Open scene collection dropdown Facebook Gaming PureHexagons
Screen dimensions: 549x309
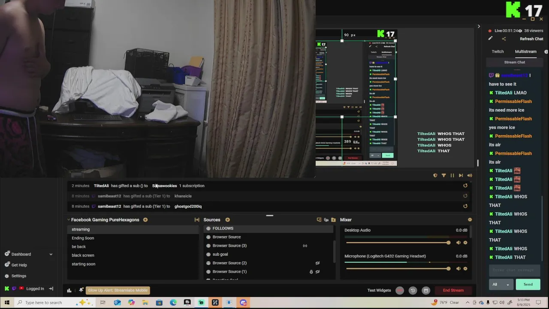(x=103, y=220)
